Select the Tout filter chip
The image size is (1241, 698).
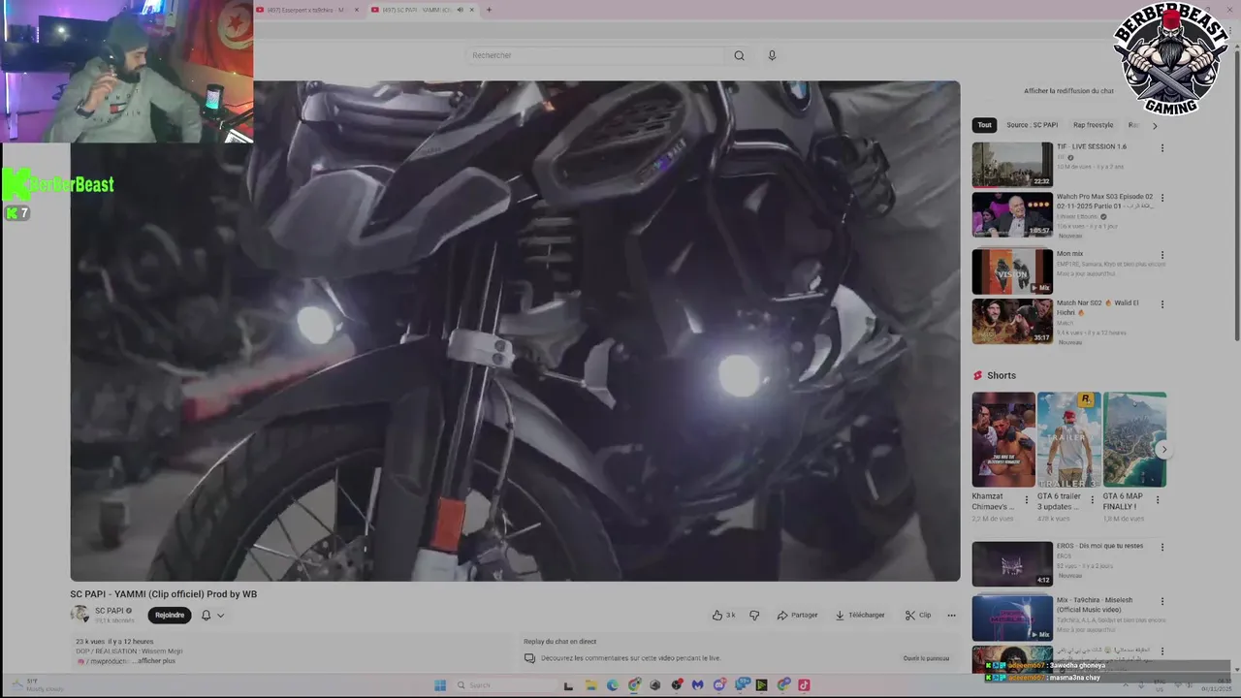click(984, 125)
